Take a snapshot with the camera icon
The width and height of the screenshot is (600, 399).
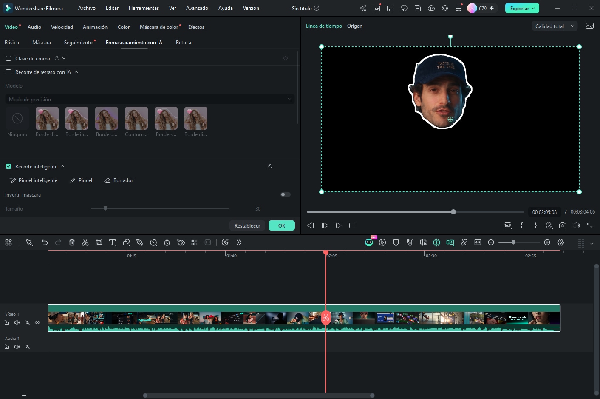click(x=563, y=225)
